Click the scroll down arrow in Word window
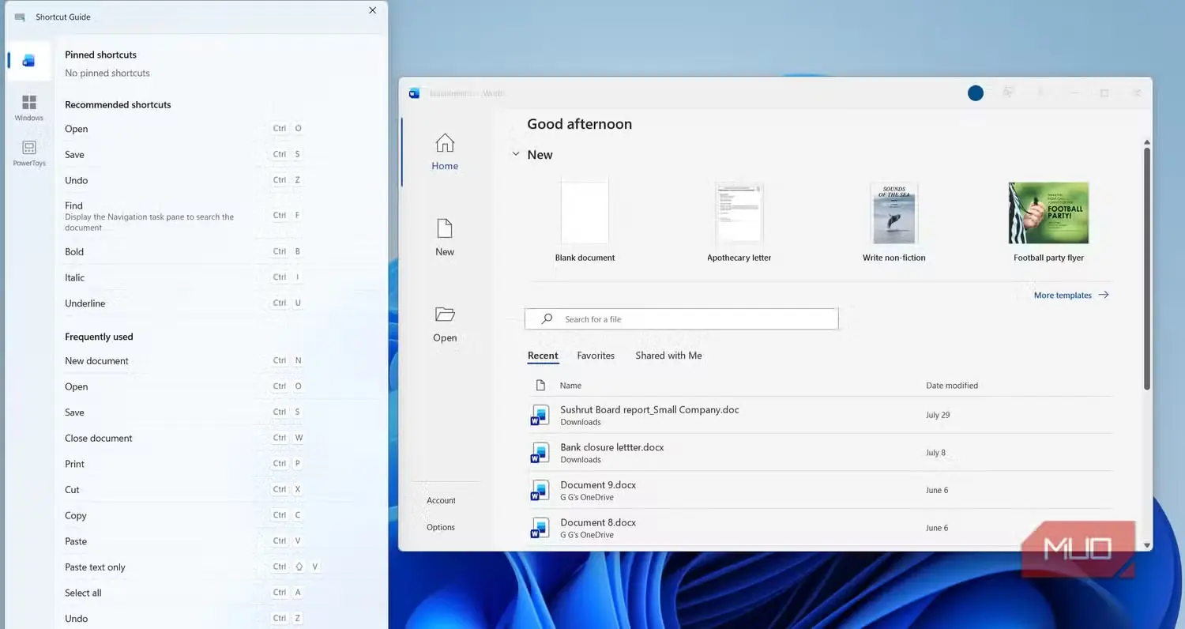Screen dimensions: 1185x629 tap(1147, 545)
